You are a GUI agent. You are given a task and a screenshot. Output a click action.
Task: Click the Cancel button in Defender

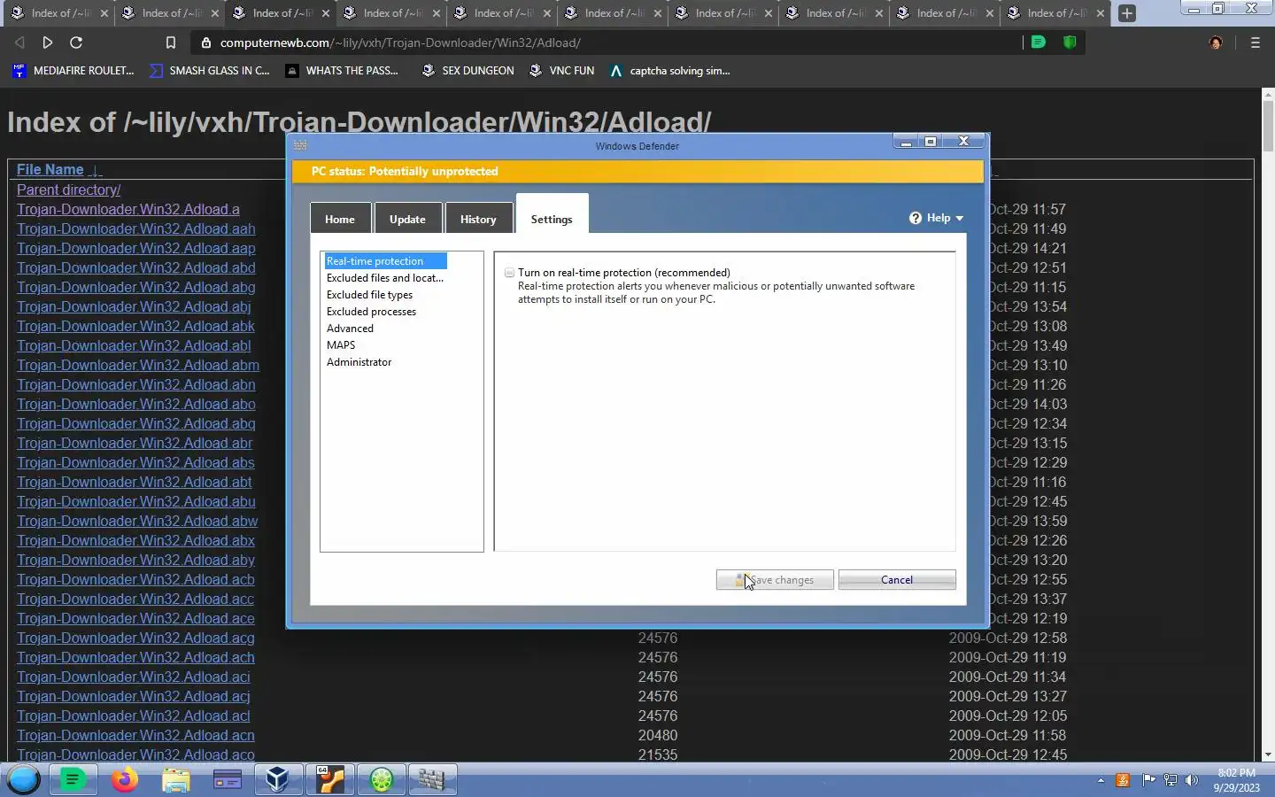(x=897, y=580)
